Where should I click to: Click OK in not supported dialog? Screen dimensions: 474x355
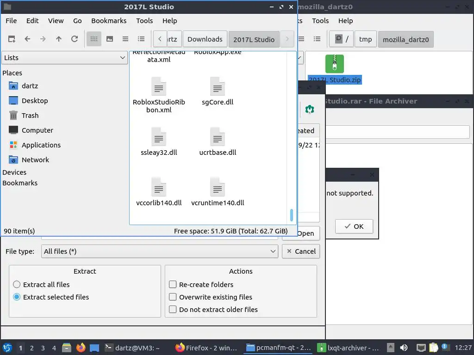click(354, 226)
